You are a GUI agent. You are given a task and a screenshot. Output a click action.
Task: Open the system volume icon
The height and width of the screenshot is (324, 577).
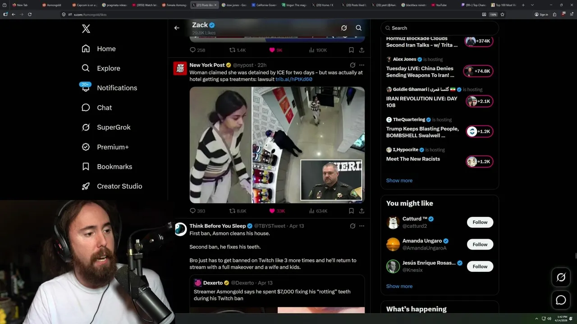550,319
